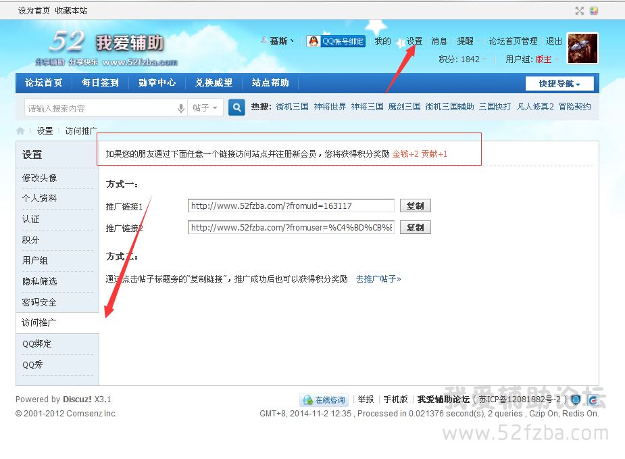This screenshot has height=459, width=625.
Task: Click 手机版 link in footer
Action: [x=395, y=400]
